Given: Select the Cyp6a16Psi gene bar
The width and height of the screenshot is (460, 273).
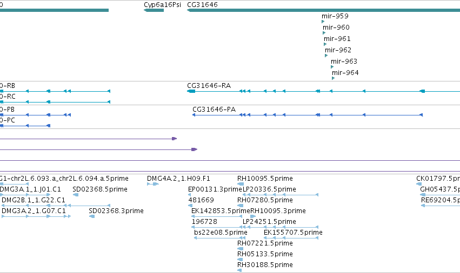Looking at the screenshot, I should click(x=154, y=10).
